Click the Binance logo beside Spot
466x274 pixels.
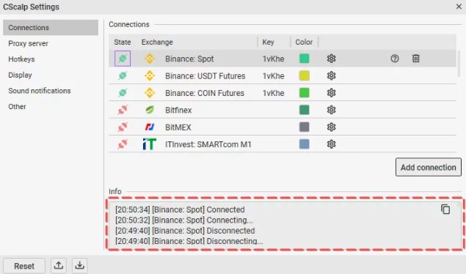point(150,59)
